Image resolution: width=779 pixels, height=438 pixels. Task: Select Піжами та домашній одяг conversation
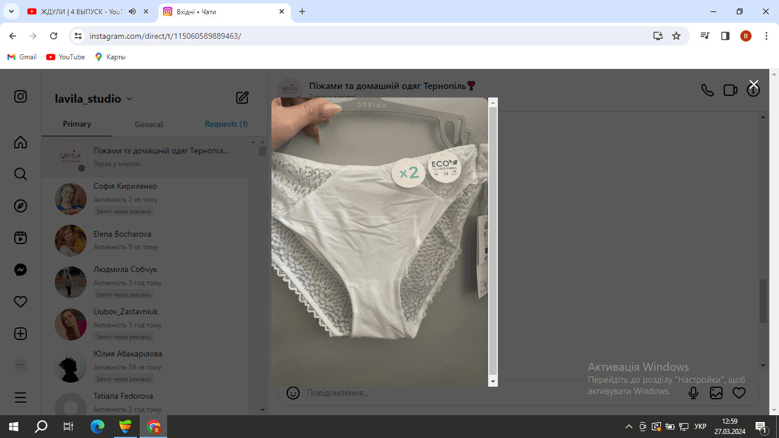(145, 157)
